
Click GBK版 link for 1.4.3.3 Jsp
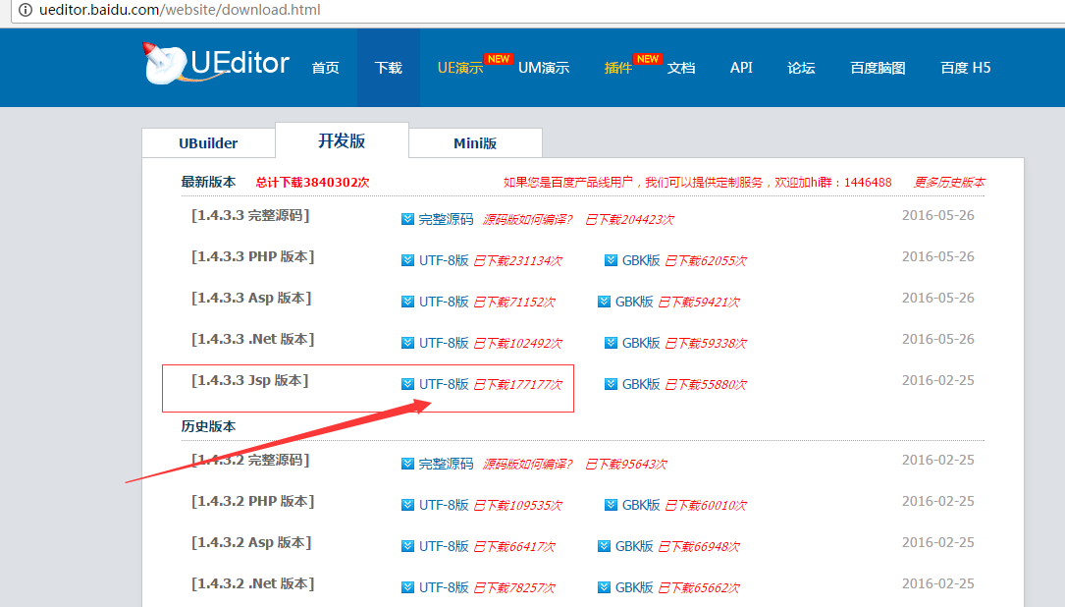[x=641, y=385]
